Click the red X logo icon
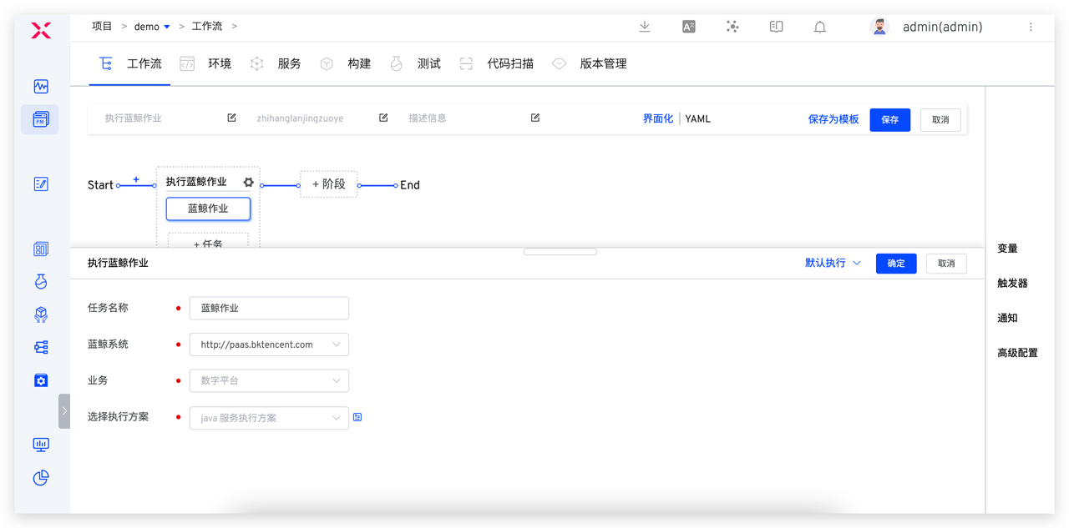This screenshot has height=528, width=1069. click(41, 31)
